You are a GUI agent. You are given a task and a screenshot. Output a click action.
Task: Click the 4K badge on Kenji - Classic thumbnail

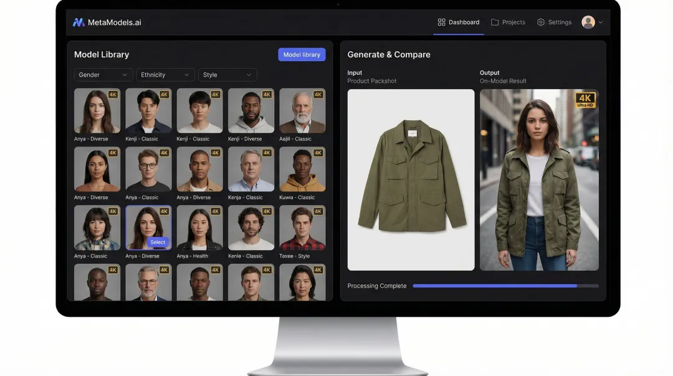tap(163, 95)
